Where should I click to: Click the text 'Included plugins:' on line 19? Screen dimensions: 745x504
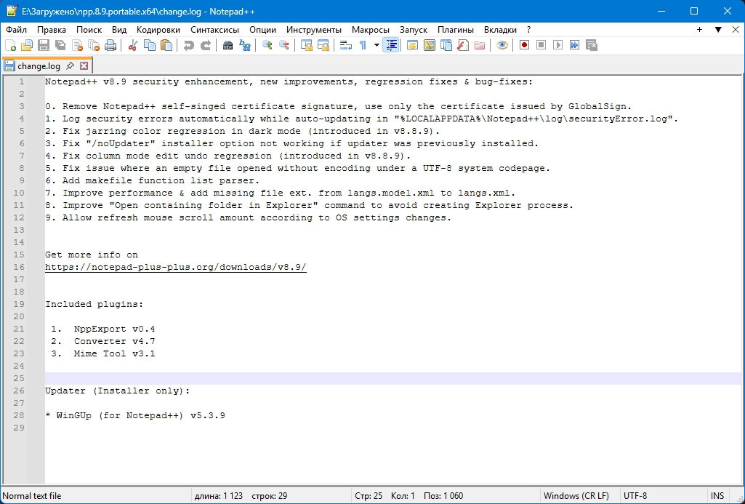click(94, 304)
